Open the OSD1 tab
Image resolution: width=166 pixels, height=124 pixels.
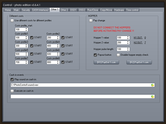(x=73, y=10)
